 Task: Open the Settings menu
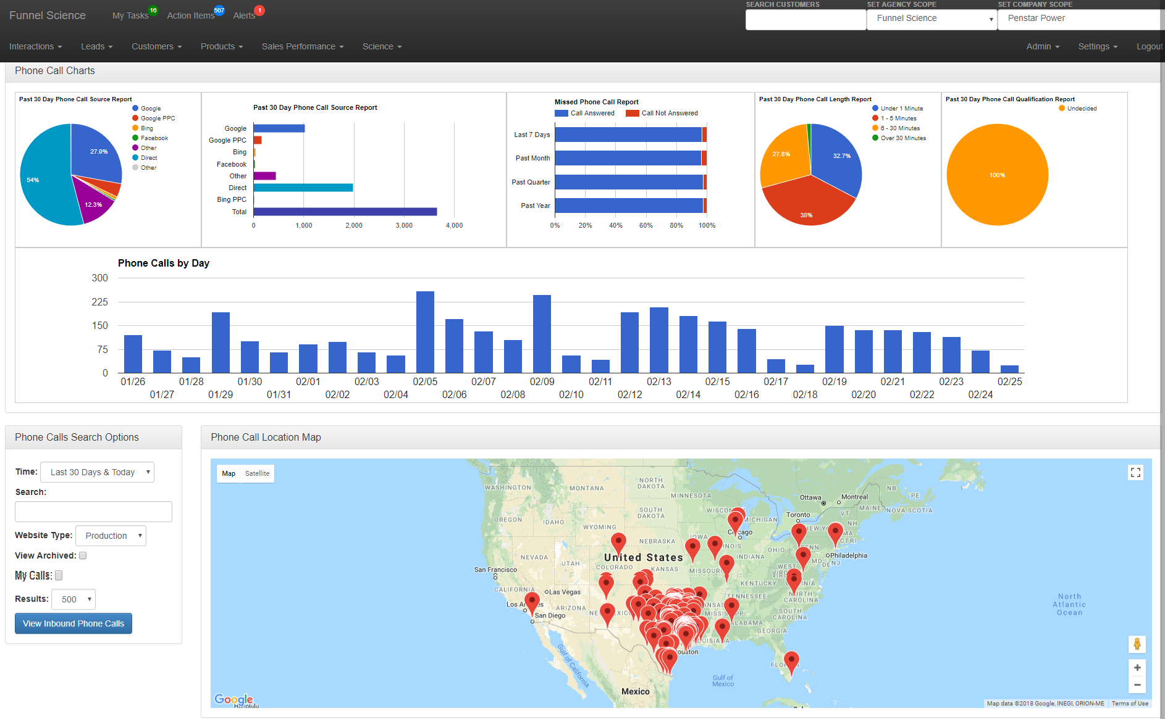pos(1098,46)
